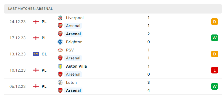Click the Last Matches: Arsenal header
This screenshot has width=223, height=96.
pos(31,9)
